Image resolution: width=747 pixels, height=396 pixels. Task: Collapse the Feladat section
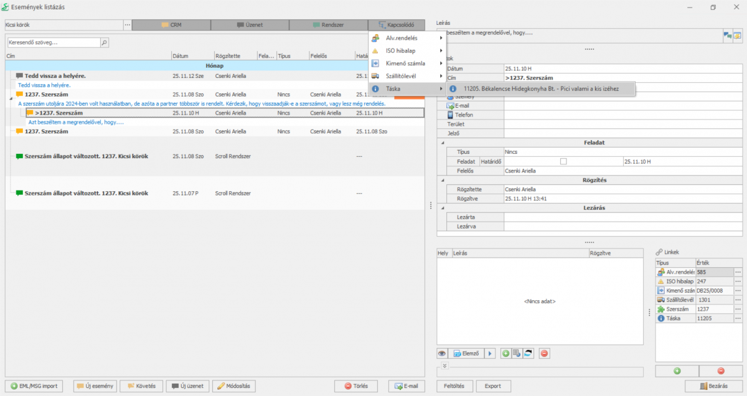pyautogui.click(x=443, y=143)
